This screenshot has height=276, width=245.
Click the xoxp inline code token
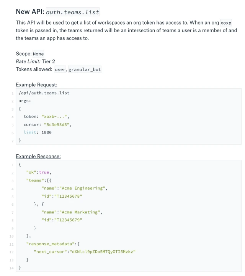coord(226,23)
